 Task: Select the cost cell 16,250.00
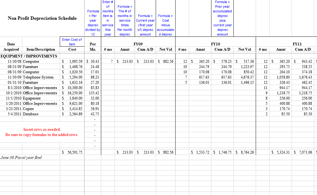[x=75, y=93]
